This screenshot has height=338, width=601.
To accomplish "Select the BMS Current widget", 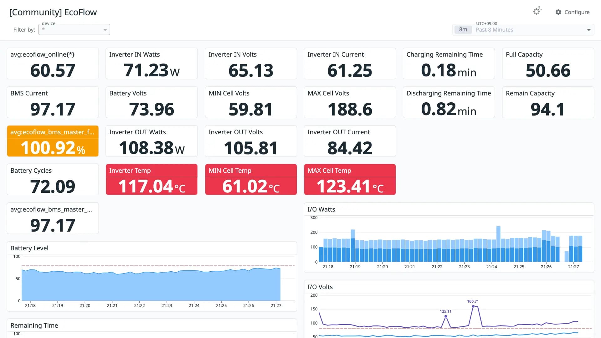I will point(53,102).
